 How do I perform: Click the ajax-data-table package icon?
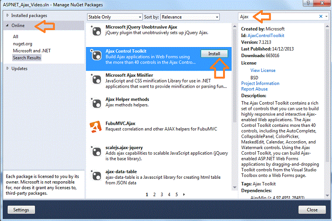[96, 176]
